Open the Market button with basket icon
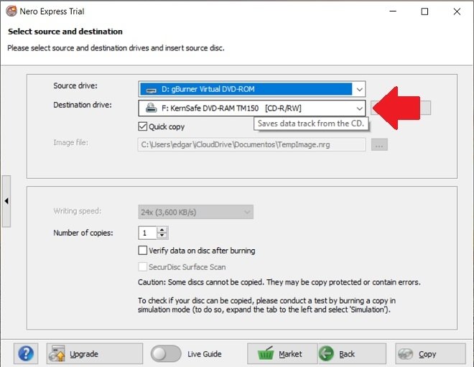 pyautogui.click(x=282, y=353)
